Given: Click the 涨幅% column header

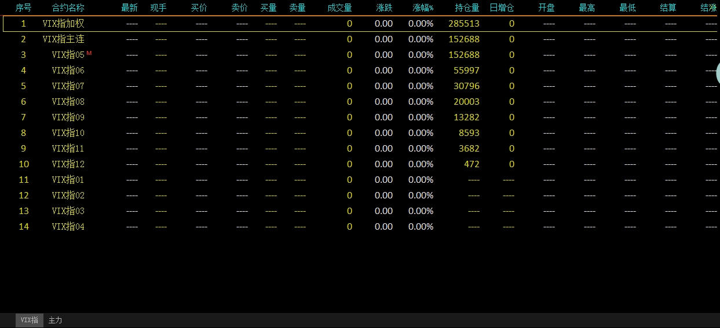Looking at the screenshot, I should point(423,8).
